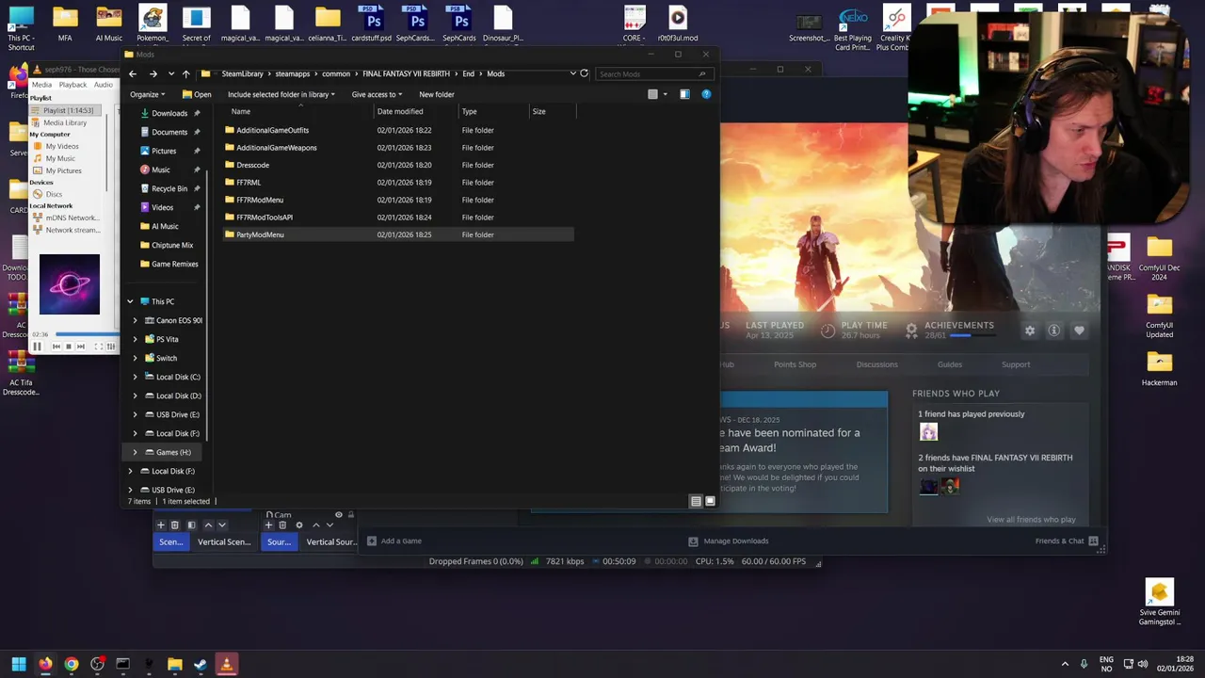Open Downloads in quick access
1205x678 pixels.
[x=169, y=113]
